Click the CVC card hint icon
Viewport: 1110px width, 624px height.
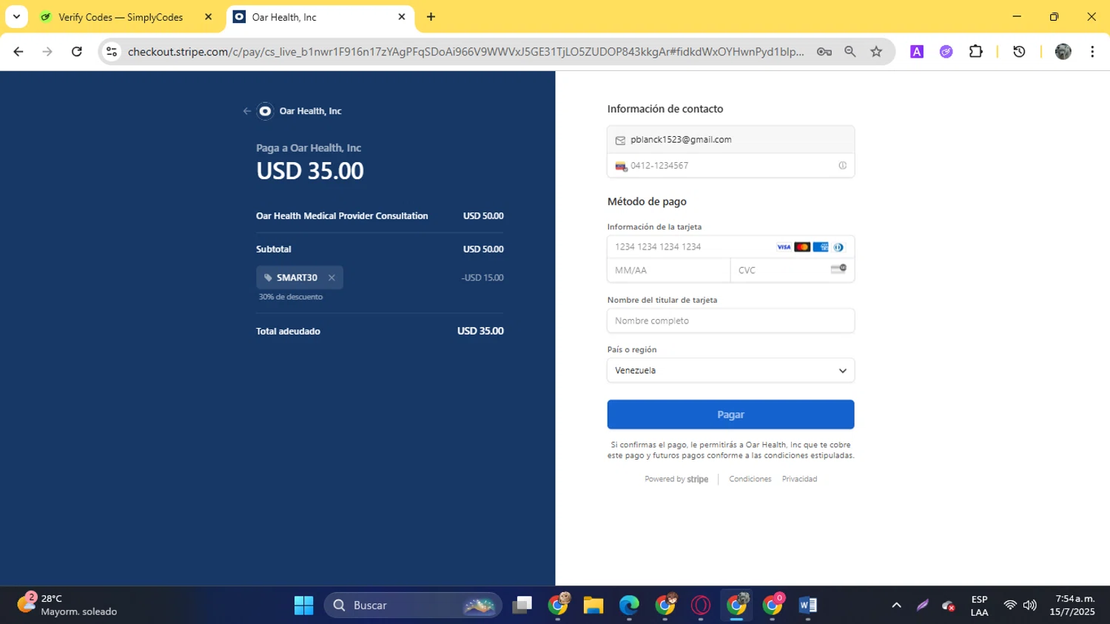[x=838, y=269]
